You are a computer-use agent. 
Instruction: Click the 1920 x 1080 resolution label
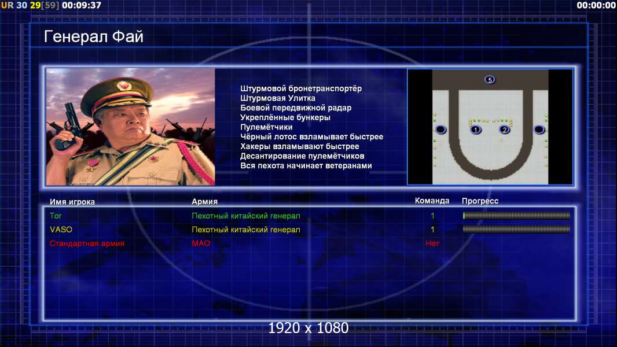coord(308,328)
